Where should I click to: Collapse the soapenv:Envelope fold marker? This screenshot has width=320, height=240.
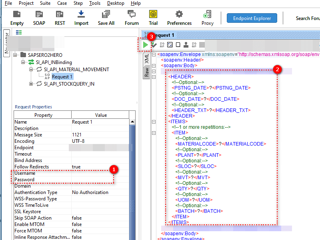154,54
